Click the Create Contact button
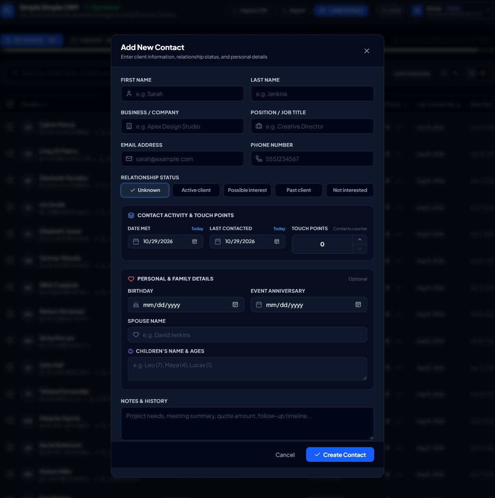The image size is (495, 498). point(340,455)
